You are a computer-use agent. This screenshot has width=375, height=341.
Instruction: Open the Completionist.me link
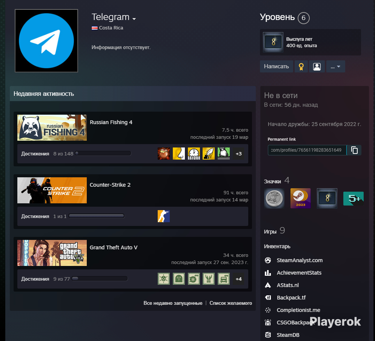(x=298, y=310)
